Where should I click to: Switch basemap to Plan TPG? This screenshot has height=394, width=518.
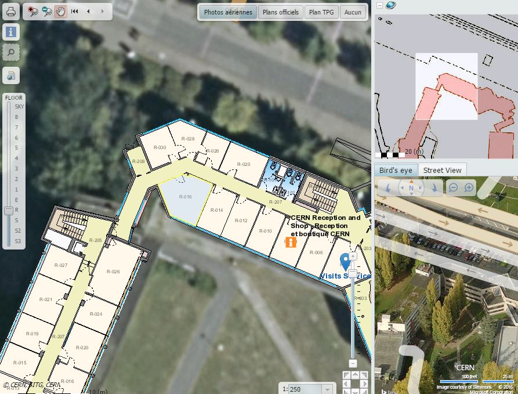321,12
